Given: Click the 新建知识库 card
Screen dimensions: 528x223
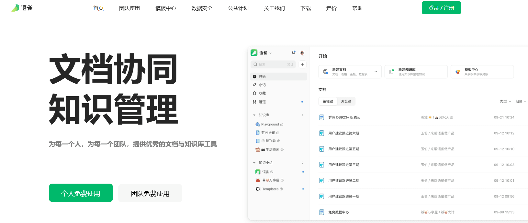Looking at the screenshot, I should tap(416, 72).
